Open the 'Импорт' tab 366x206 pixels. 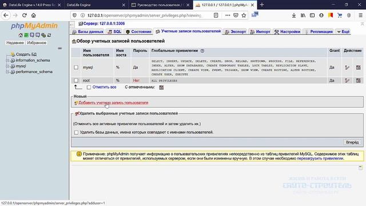[260, 31]
